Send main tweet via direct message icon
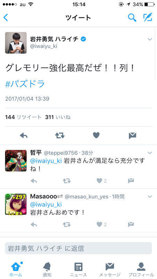Screen dimensions: 157x279 click(x=133, y=136)
